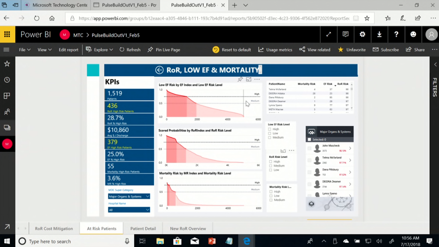
Task: Open the user account avatar
Action: pos(431,34)
